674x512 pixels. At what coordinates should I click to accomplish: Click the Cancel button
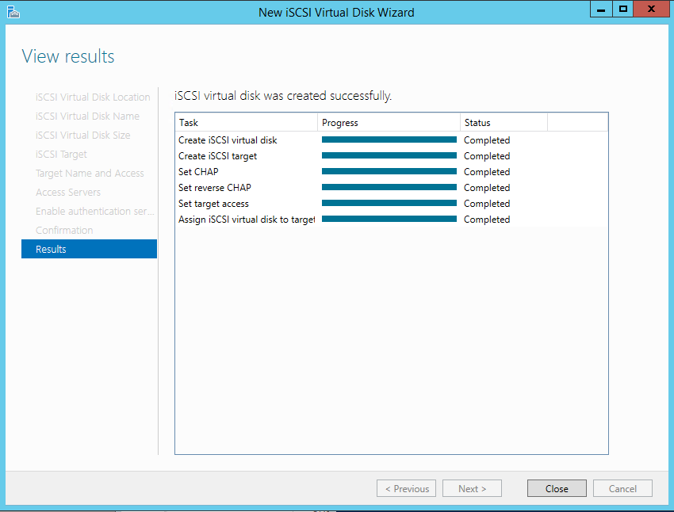pyautogui.click(x=622, y=488)
